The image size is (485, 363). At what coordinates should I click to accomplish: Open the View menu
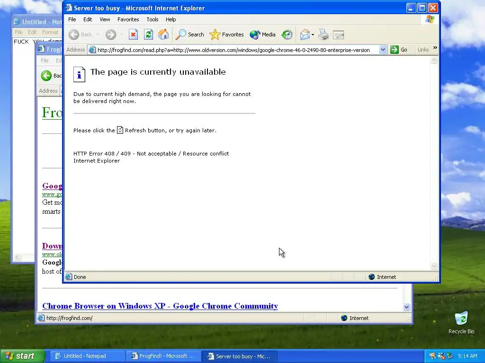pos(105,19)
